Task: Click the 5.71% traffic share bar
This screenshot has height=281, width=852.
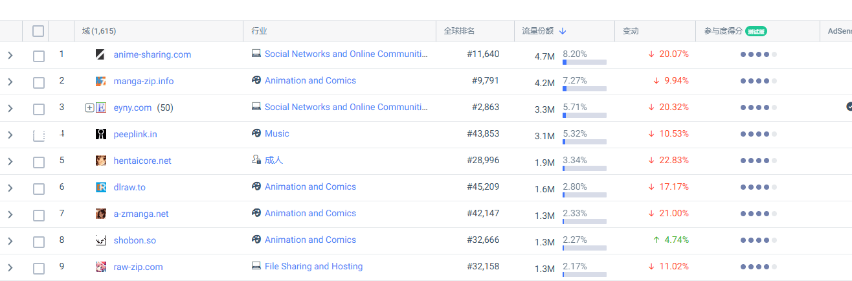Action: coord(585,115)
